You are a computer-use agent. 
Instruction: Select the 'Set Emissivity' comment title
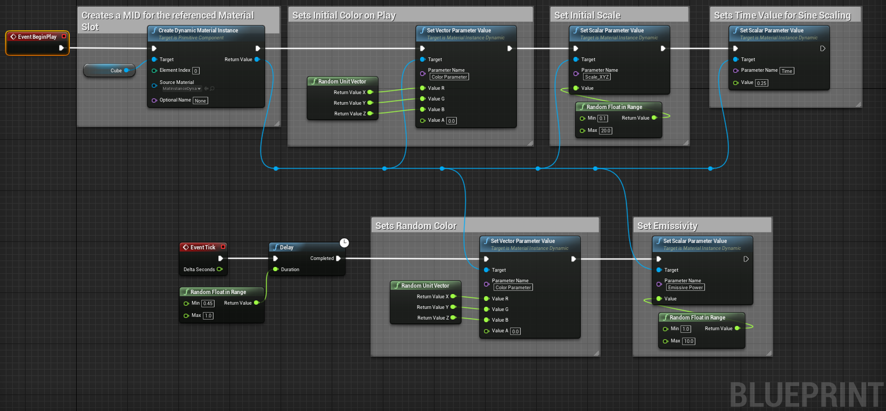(x=667, y=226)
